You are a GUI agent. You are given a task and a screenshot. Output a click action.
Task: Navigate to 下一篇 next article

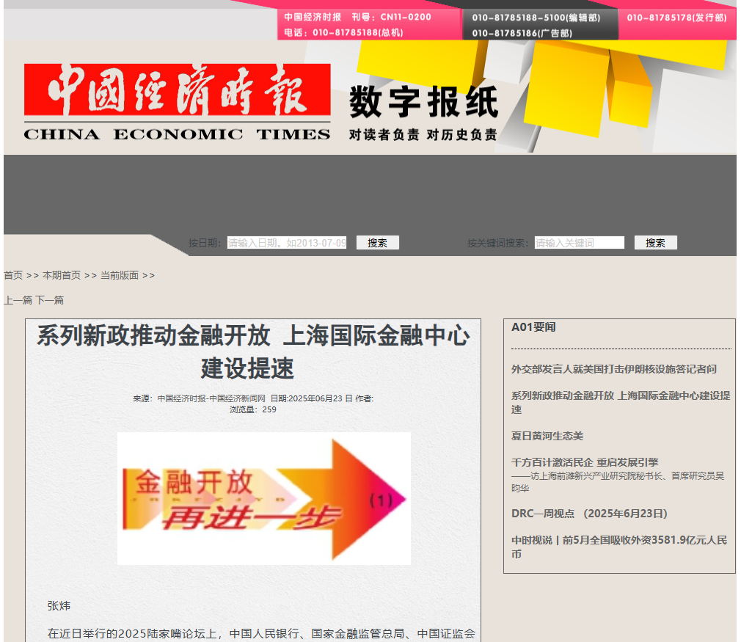(x=50, y=300)
